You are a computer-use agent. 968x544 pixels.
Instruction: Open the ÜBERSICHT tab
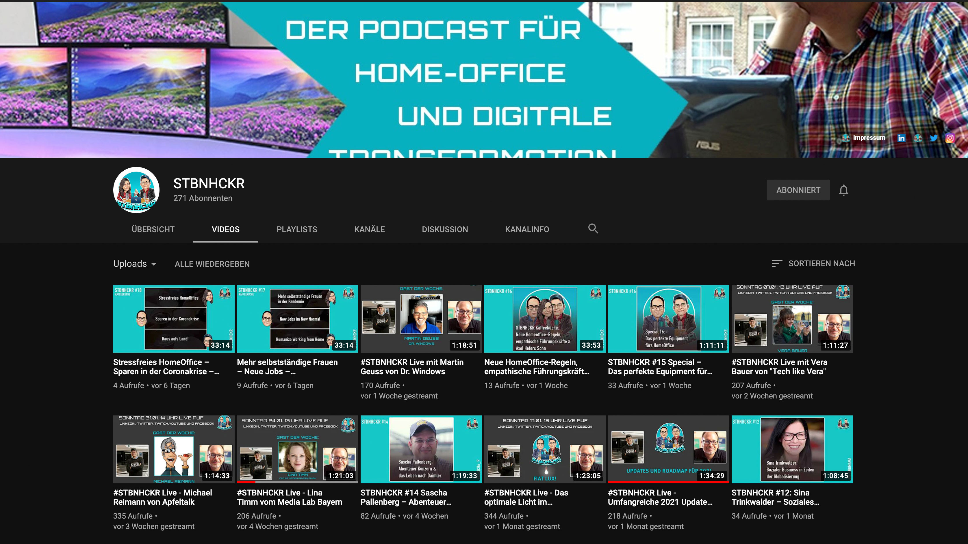[x=153, y=229]
